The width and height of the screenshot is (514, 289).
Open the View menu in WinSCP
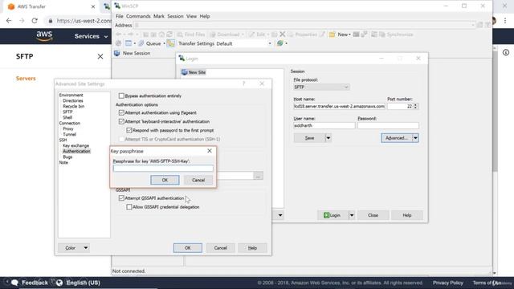pos(191,16)
